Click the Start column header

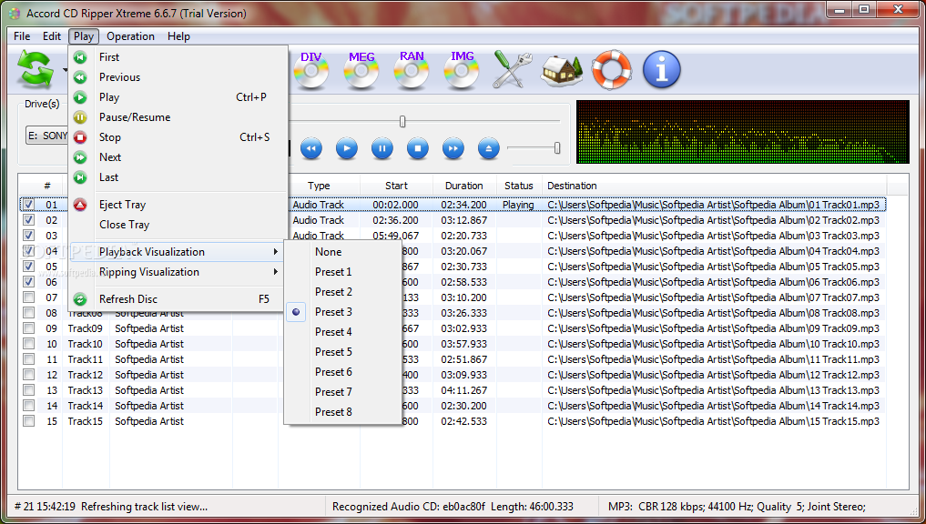(396, 186)
